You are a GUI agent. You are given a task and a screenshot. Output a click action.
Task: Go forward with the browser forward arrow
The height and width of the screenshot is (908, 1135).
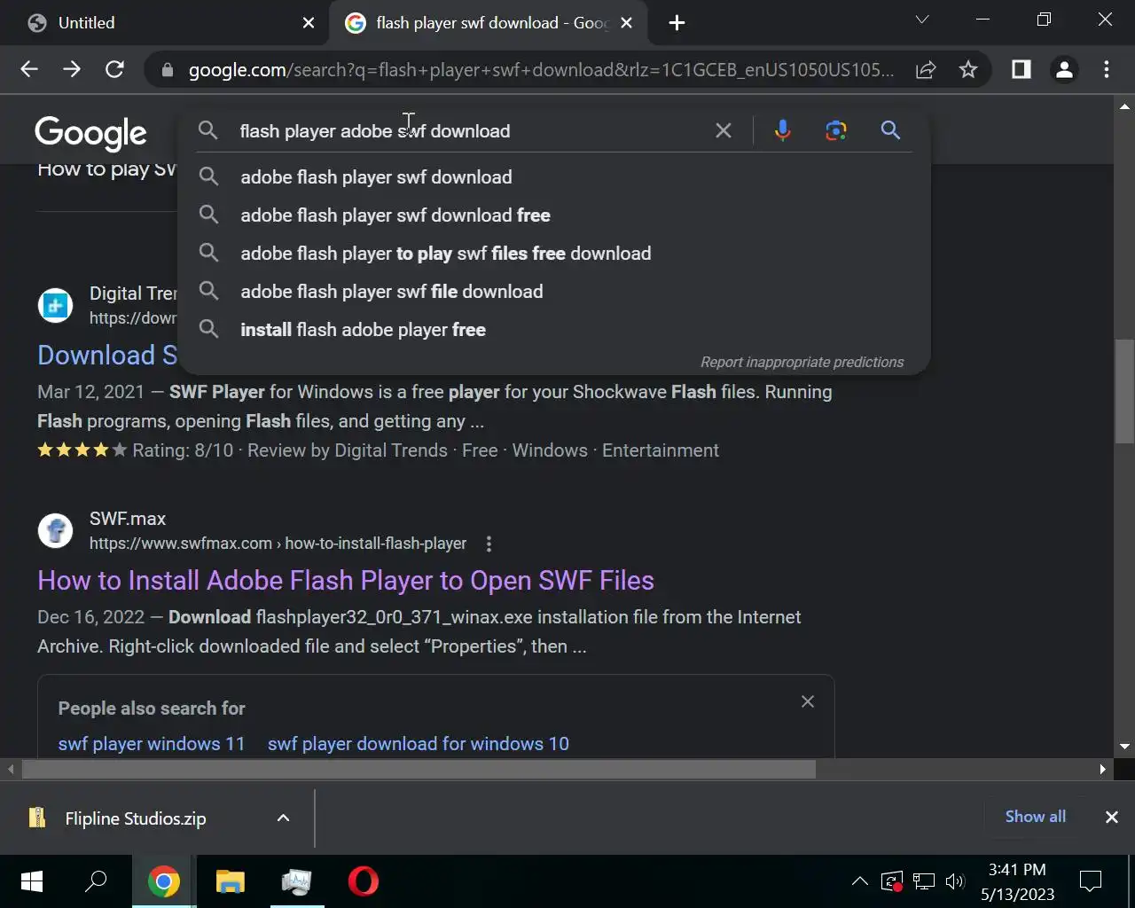coord(72,69)
